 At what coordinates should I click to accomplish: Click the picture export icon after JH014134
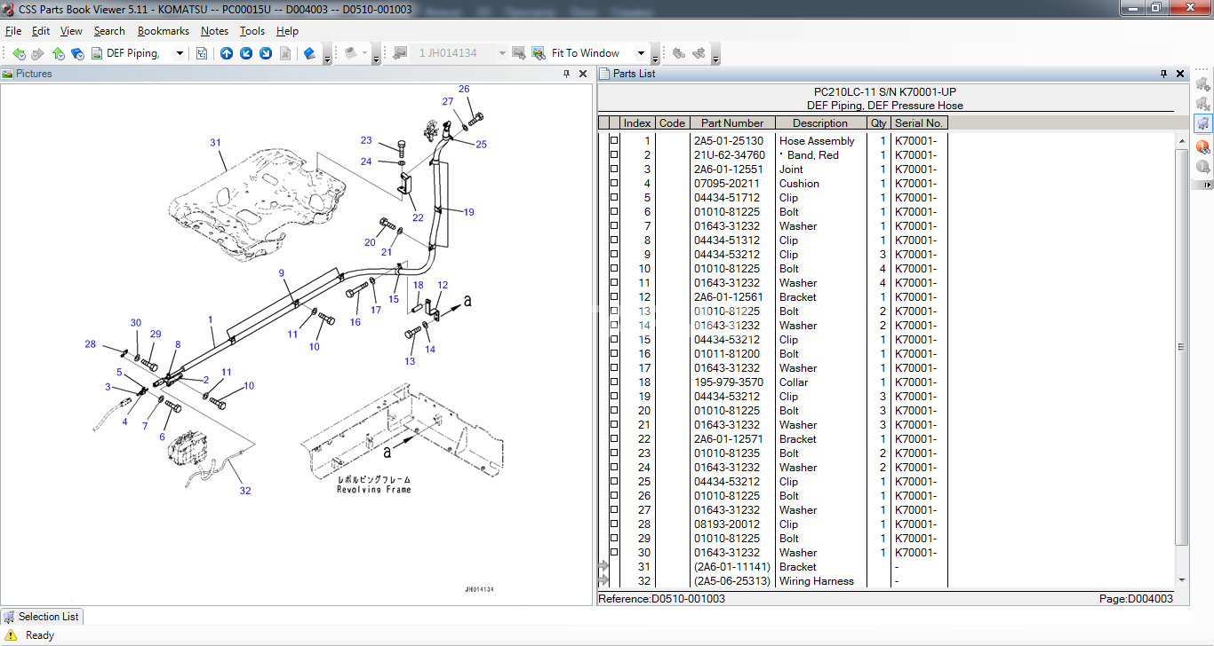pyautogui.click(x=519, y=53)
